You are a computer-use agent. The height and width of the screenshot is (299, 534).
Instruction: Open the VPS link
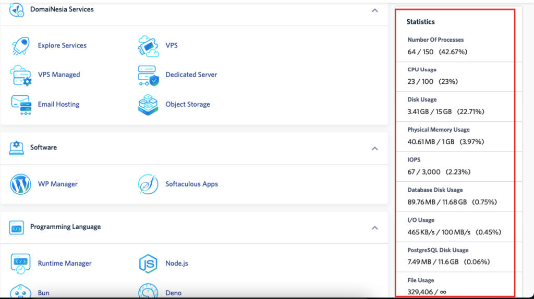coord(171,45)
